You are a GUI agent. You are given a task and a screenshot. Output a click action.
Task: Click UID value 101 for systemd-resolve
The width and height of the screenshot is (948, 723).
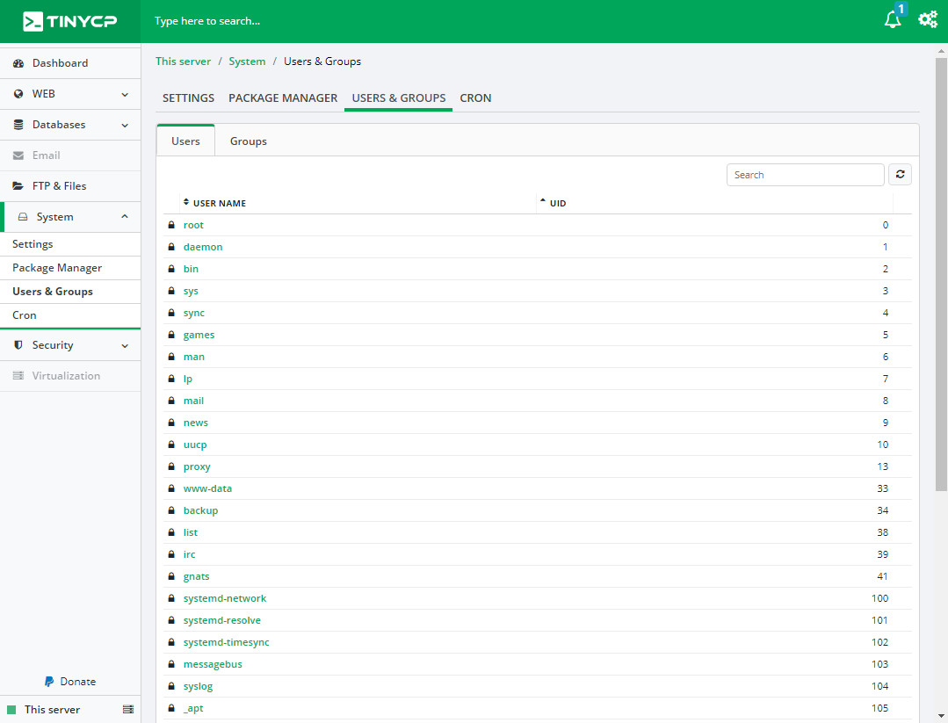point(879,620)
